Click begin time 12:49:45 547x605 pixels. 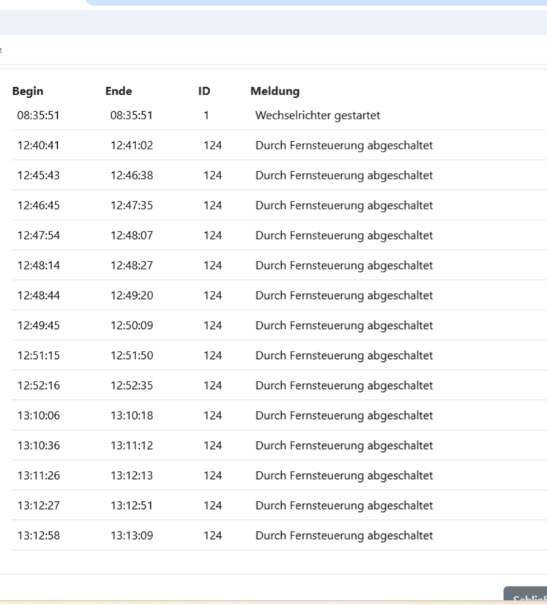pyautogui.click(x=39, y=326)
